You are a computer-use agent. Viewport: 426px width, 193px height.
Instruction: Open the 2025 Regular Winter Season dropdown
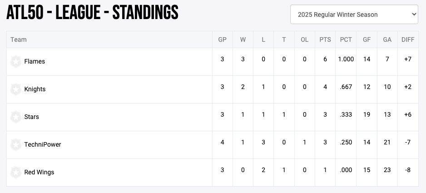[354, 15]
